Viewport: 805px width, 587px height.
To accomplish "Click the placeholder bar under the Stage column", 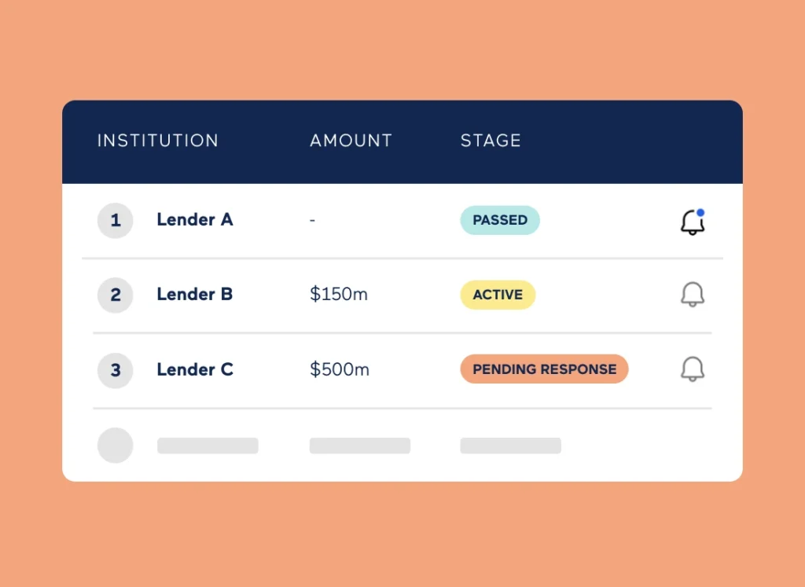I will point(510,446).
